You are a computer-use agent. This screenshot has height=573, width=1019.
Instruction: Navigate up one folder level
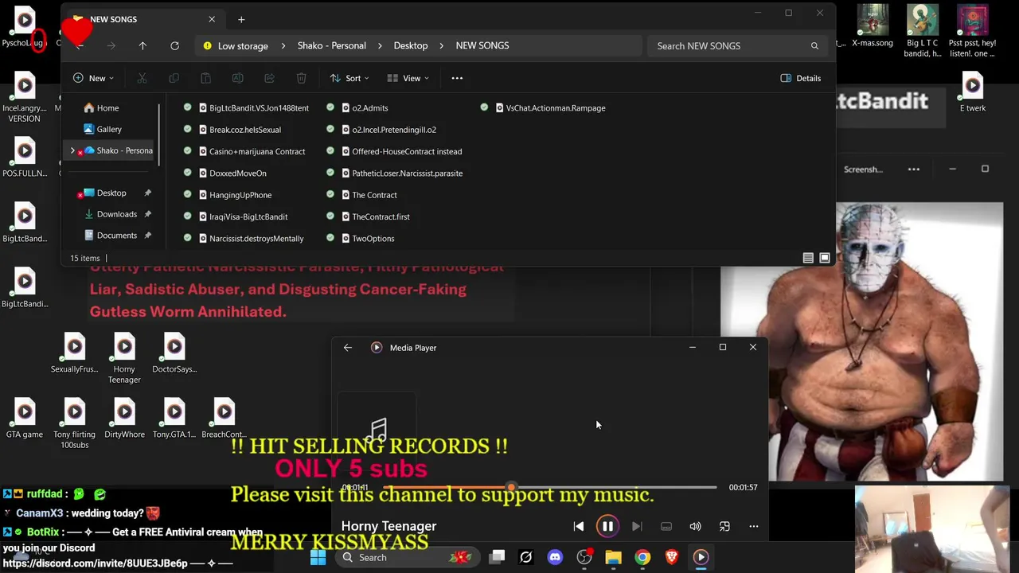point(143,46)
